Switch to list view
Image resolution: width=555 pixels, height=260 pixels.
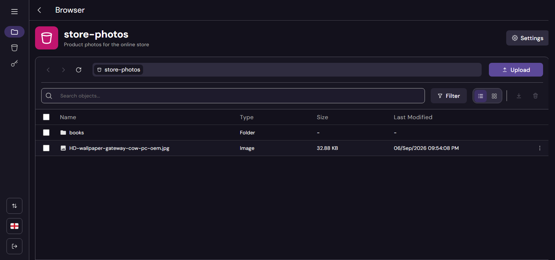(481, 96)
